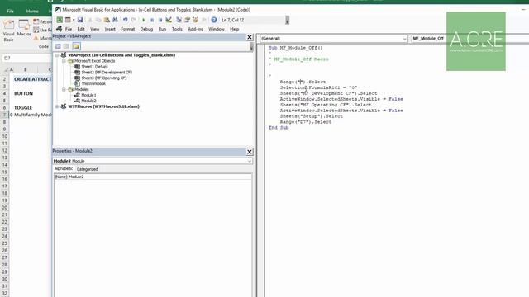Viewport: 529px width, 297px height.
Task: Click the Project panel vertical scrollbar
Action: click(251, 47)
